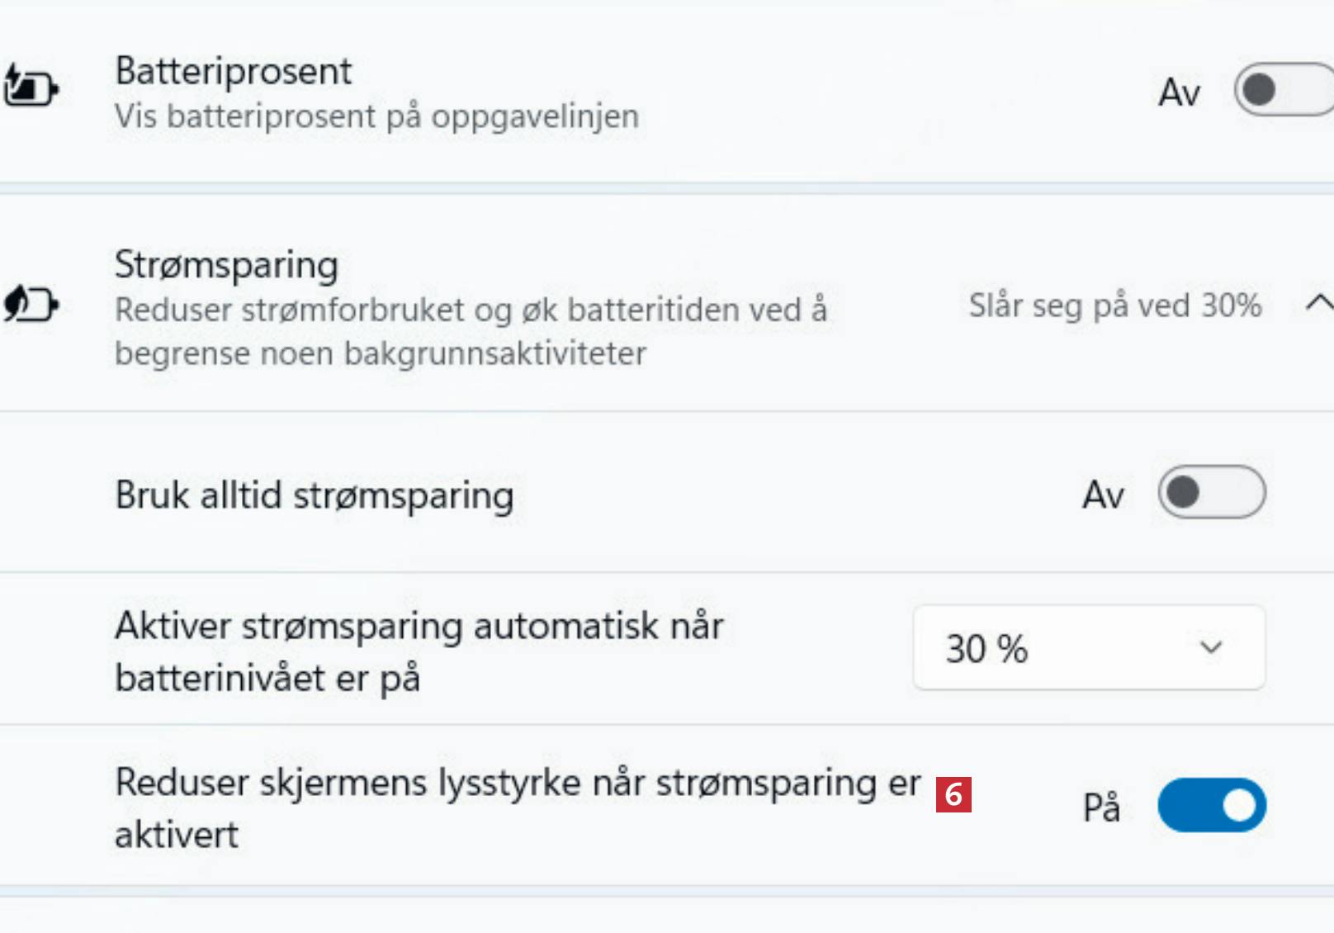Image resolution: width=1334 pixels, height=933 pixels.
Task: Click the 'Slår seg på ved 30%' status text
Action: (1114, 305)
